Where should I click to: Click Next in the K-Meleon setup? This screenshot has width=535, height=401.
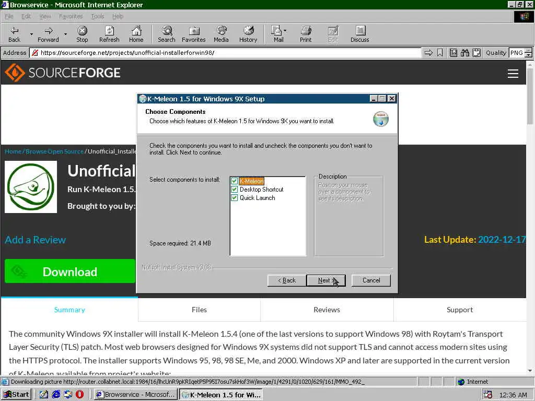point(326,280)
